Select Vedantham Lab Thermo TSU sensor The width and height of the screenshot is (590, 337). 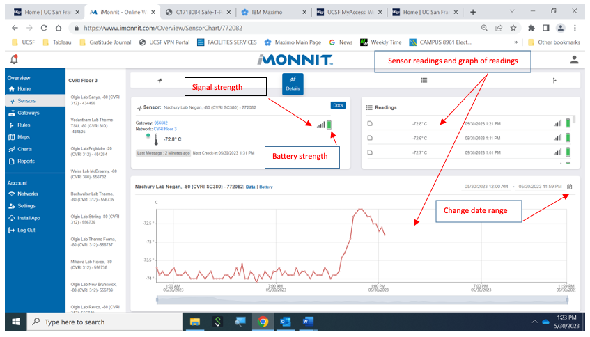pos(92,125)
